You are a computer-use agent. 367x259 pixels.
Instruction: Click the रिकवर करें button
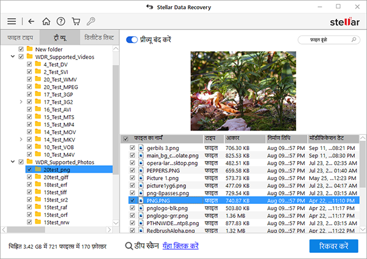[333, 246]
